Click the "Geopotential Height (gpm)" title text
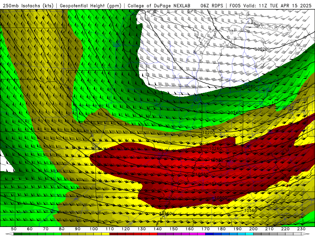Viewport: 315px width, 236px height. coord(91,6)
